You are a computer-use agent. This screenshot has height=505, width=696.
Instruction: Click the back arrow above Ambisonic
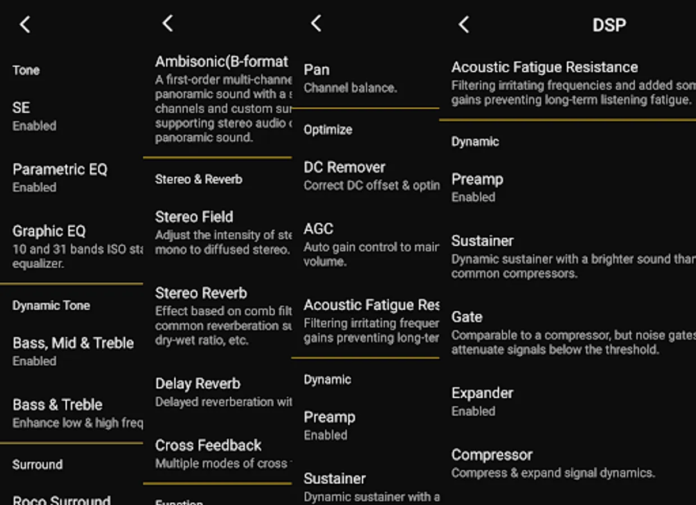pos(167,24)
